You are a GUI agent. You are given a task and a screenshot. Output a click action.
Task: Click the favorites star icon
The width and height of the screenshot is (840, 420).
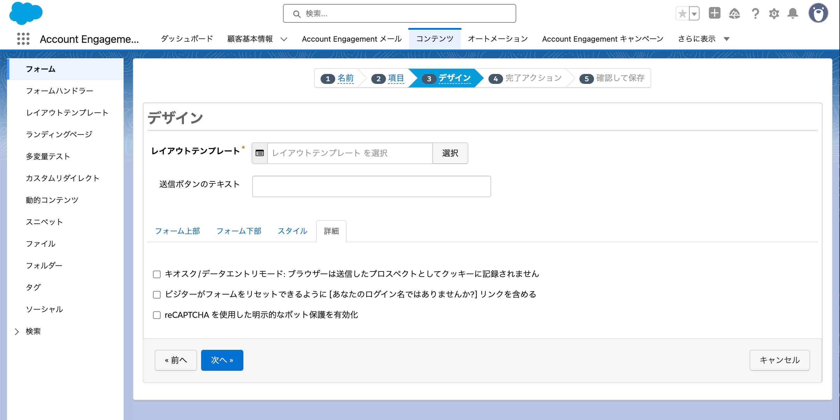pyautogui.click(x=682, y=14)
